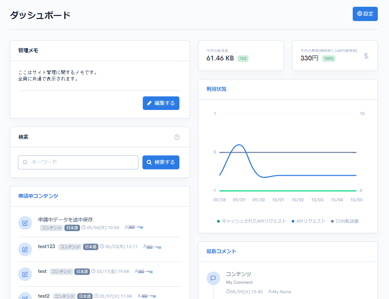The image size is (389, 299).
Task: Click the 10/05 chart axis label
Action: [x=356, y=200]
